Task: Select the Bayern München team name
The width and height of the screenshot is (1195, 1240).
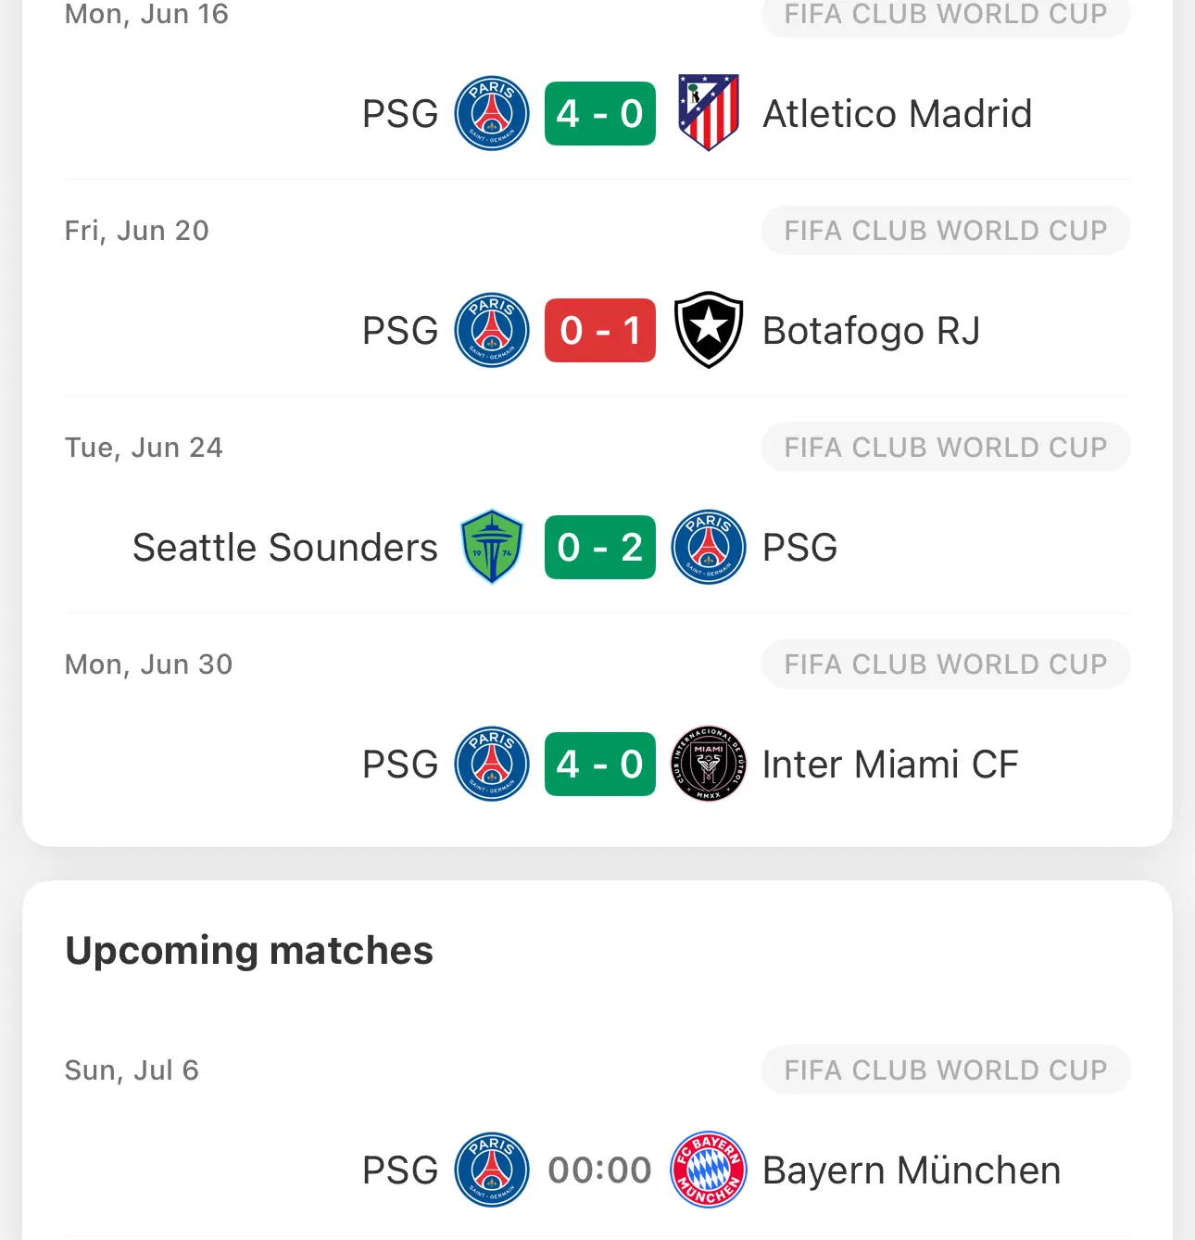Action: (912, 1170)
